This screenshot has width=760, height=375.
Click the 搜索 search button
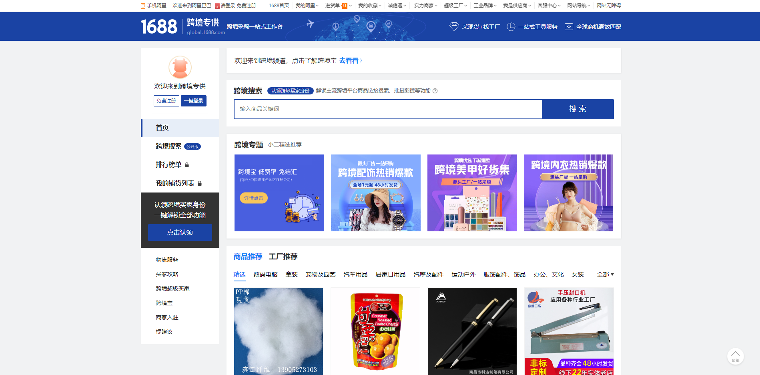click(578, 109)
